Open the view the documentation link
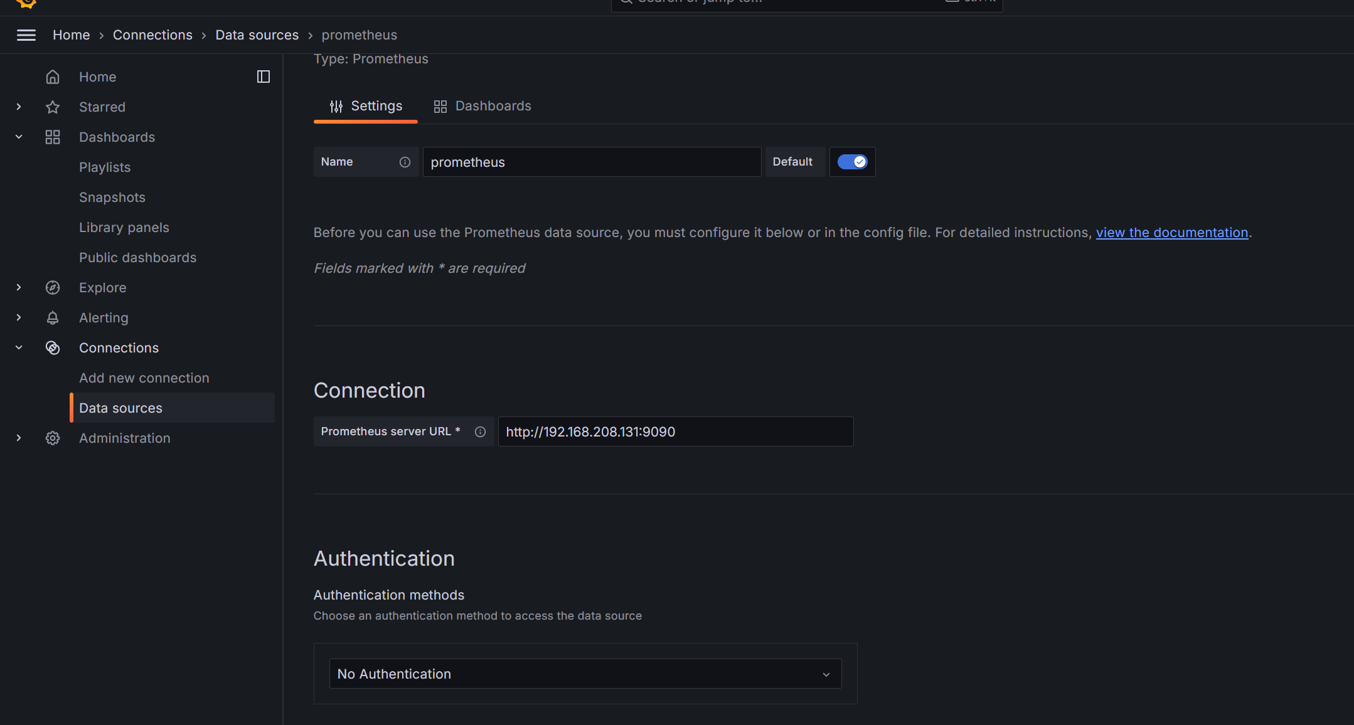1354x725 pixels. 1171,233
